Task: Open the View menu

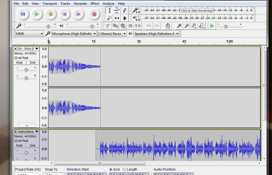Action: pyautogui.click(x=35, y=4)
